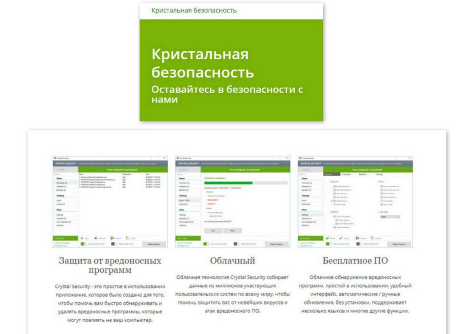Toggle the Silent Mode switch in the first screenshot
This screenshot has width=473, height=334.
coord(114,244)
